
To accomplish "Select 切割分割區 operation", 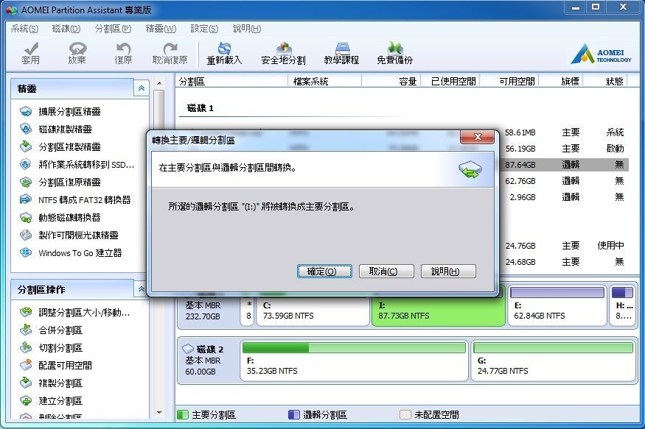I will coord(51,348).
